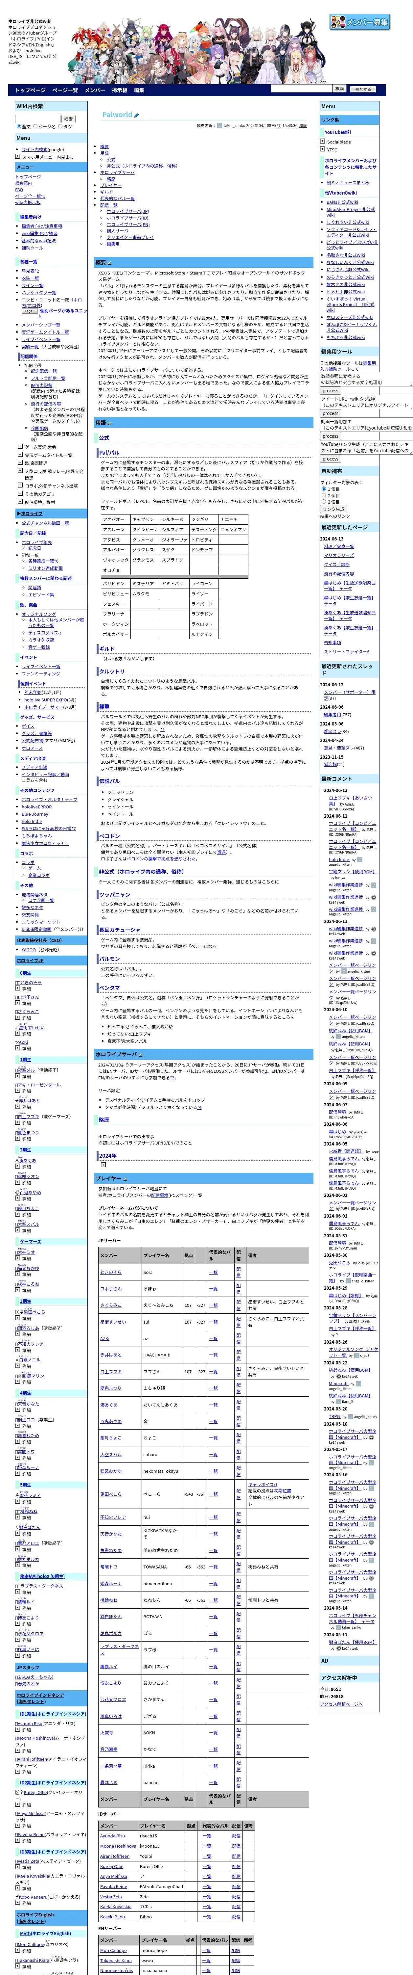Click the top header 検索 button
This screenshot has width=413, height=1975.
[340, 89]
